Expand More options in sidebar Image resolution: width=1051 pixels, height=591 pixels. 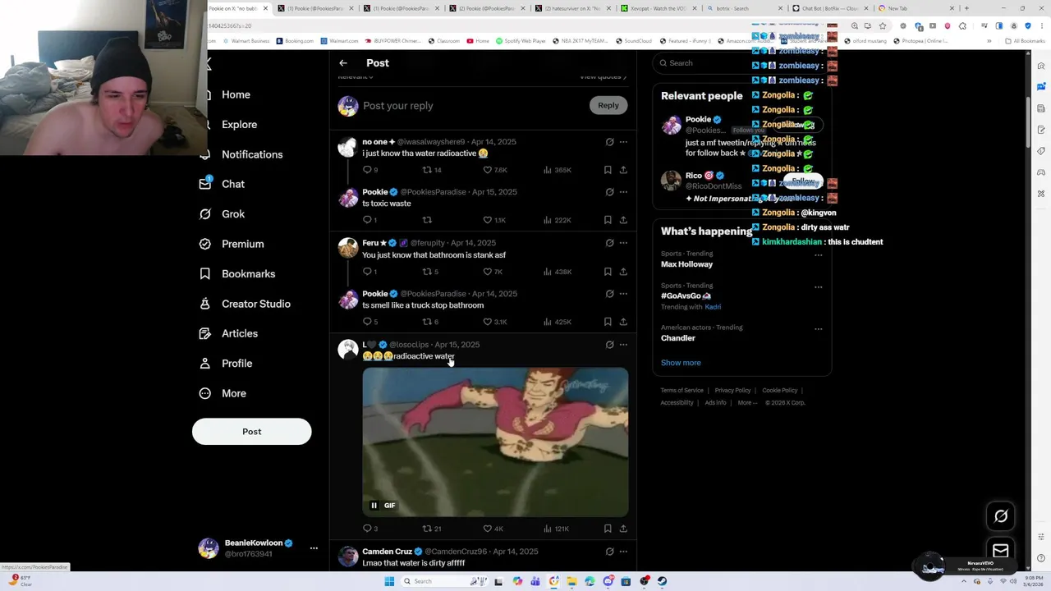pos(223,393)
